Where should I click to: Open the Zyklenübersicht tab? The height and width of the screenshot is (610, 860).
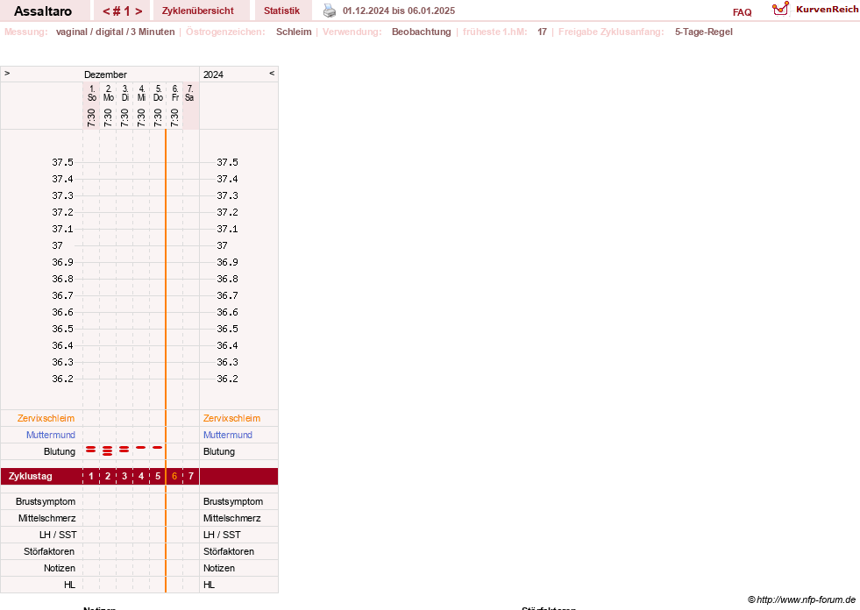(x=198, y=11)
